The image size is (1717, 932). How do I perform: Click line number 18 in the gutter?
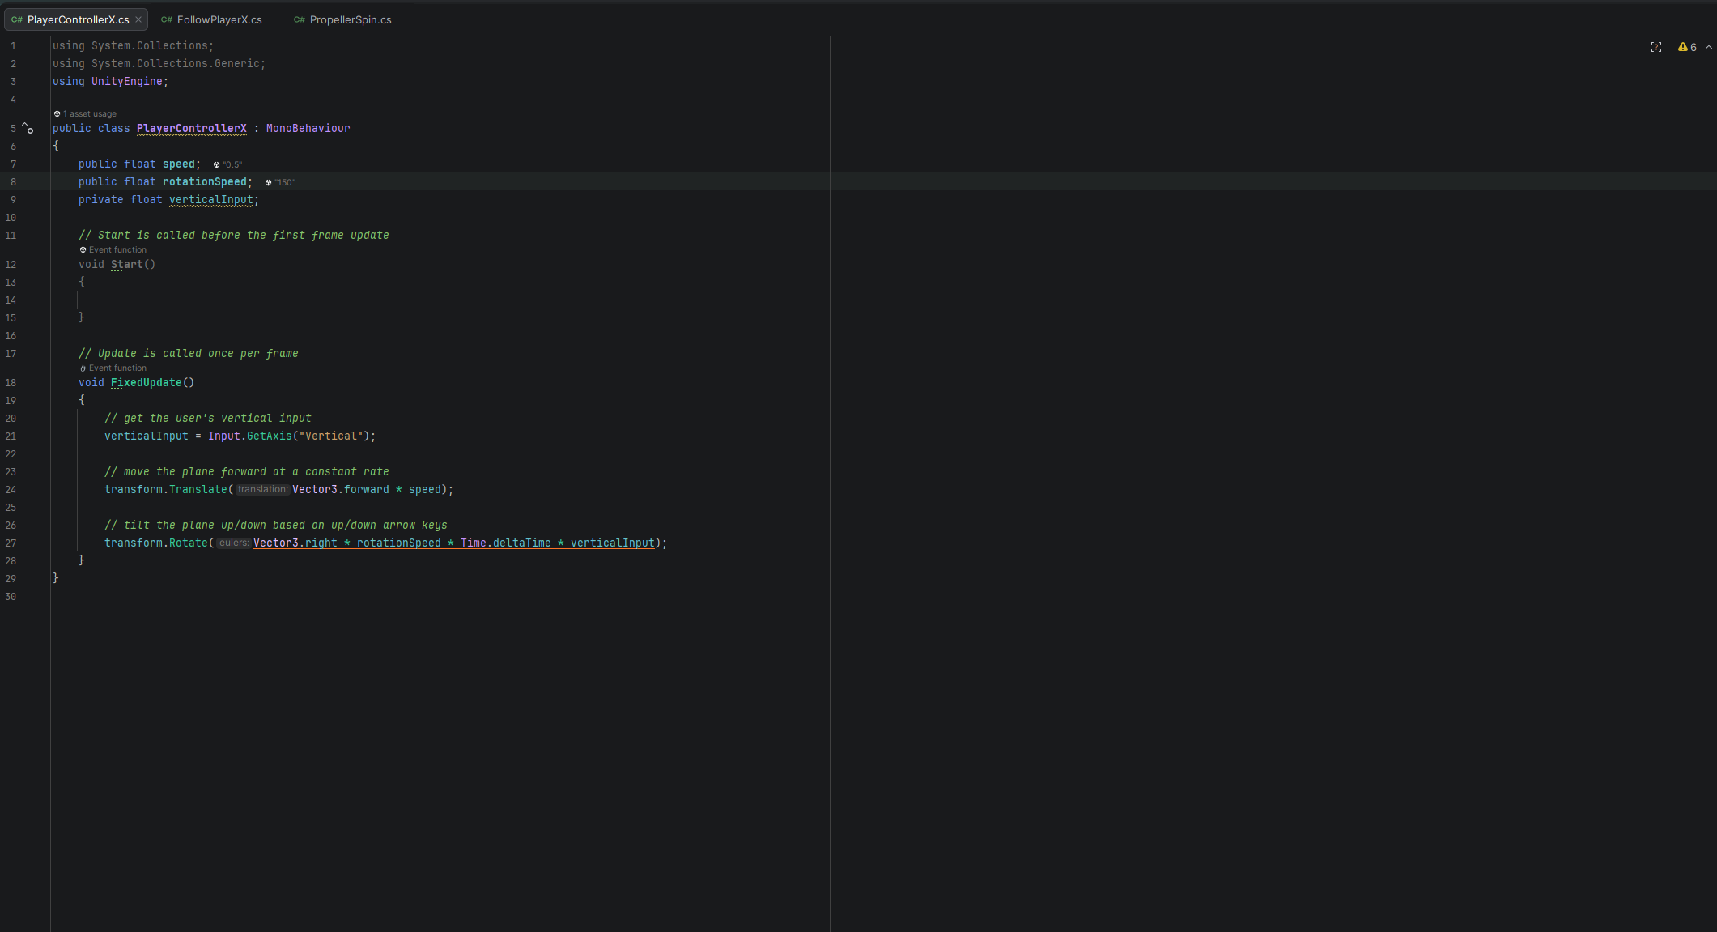[x=11, y=382]
